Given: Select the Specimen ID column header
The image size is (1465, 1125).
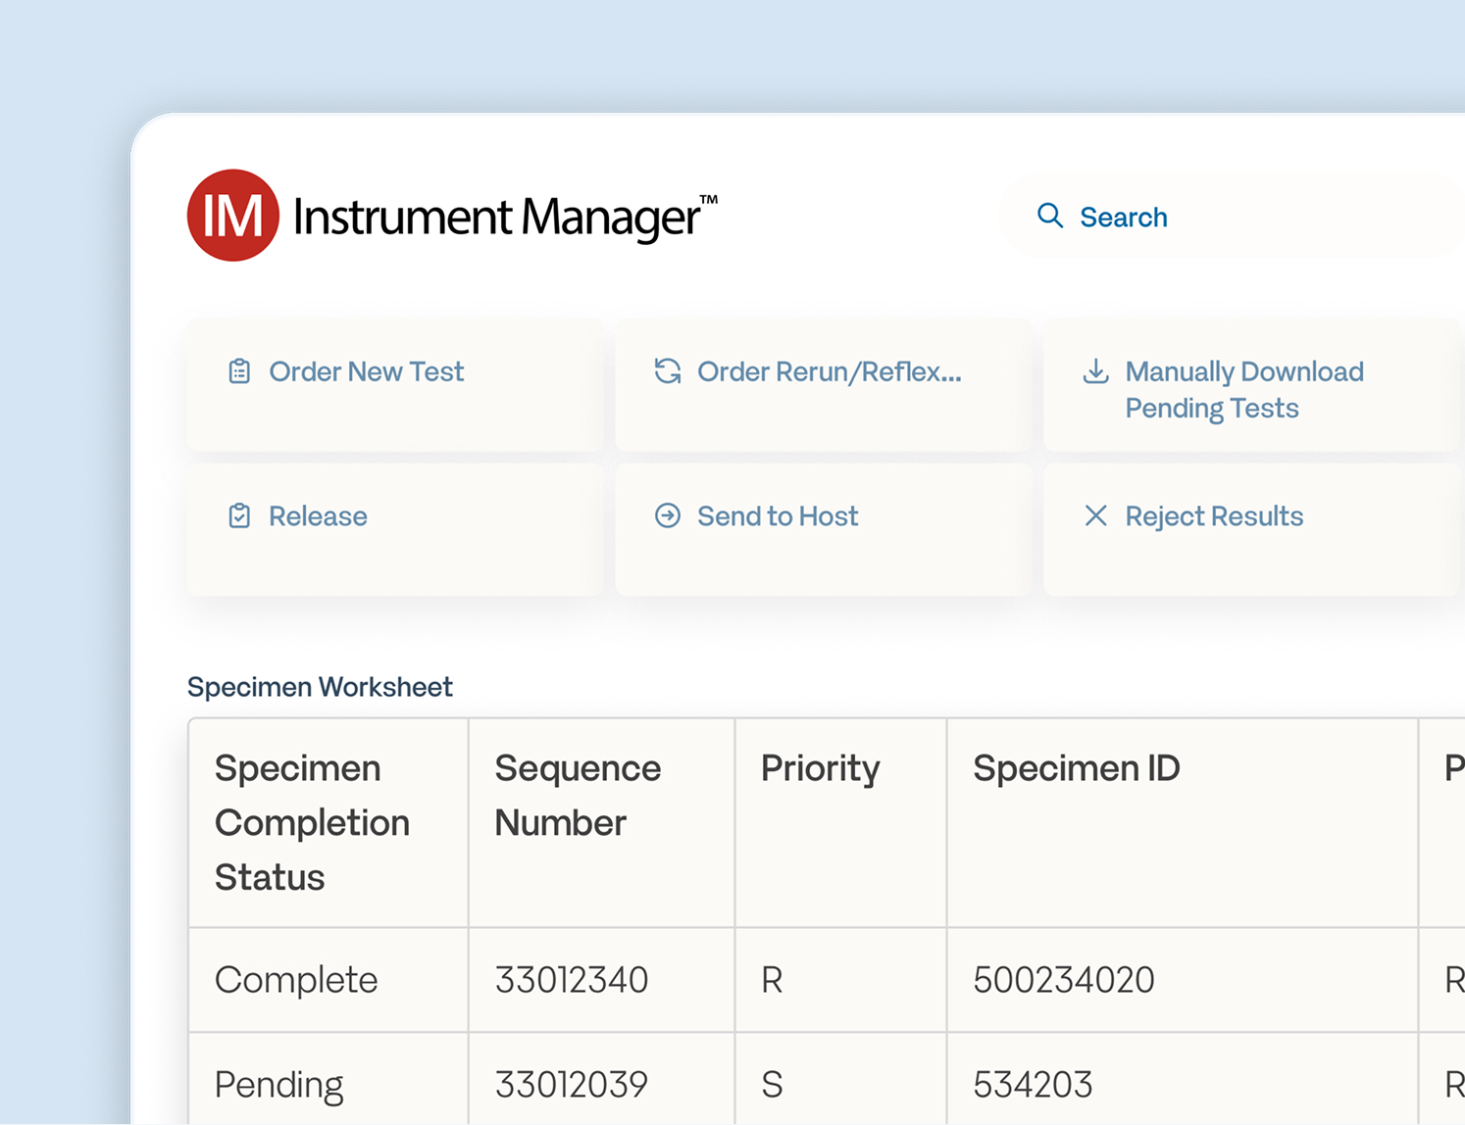Looking at the screenshot, I should coord(1076,768).
